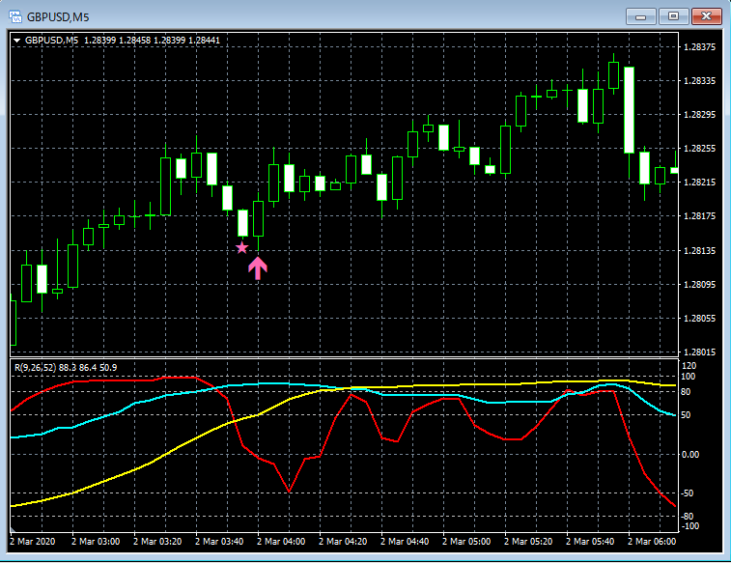Maximize the GBPUSD,M5 chart window
The width and height of the screenshot is (731, 563).
[x=673, y=16]
